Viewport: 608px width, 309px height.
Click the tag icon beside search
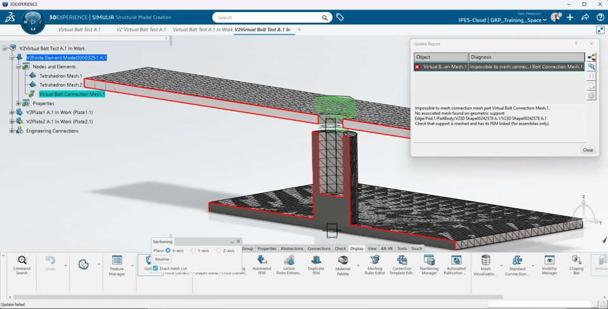click(x=340, y=18)
